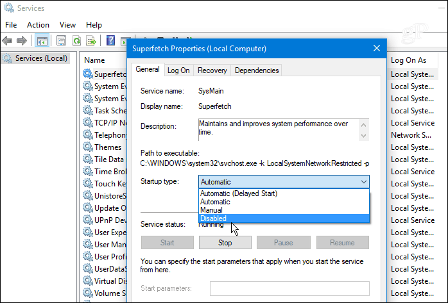
Task: Click gear icon beside Task Sche service
Action: pos(88,110)
